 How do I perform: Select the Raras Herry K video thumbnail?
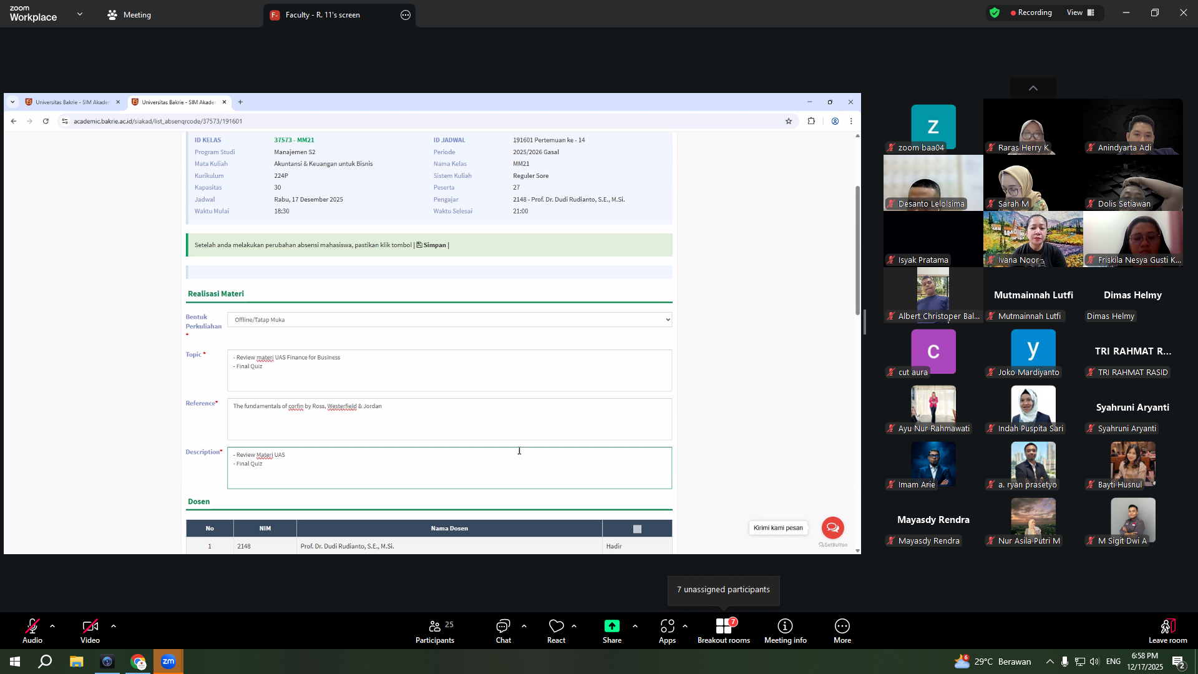pos(1033,127)
